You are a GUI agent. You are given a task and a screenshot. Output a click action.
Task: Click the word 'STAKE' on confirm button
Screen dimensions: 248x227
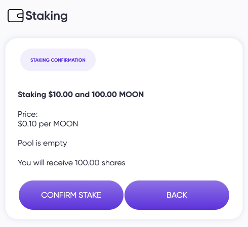click(90, 195)
